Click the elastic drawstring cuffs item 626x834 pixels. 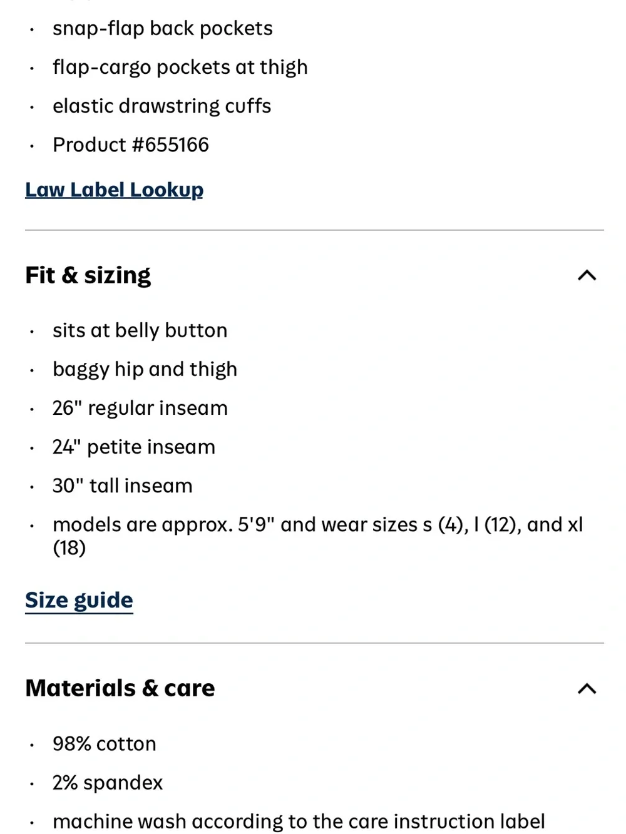162,106
